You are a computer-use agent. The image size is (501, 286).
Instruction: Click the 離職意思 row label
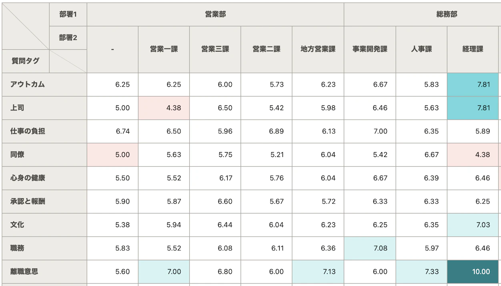pos(24,272)
